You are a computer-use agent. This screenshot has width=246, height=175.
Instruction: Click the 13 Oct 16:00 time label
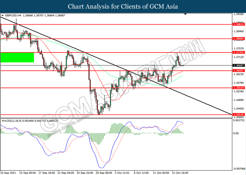pyautogui.click(x=180, y=173)
